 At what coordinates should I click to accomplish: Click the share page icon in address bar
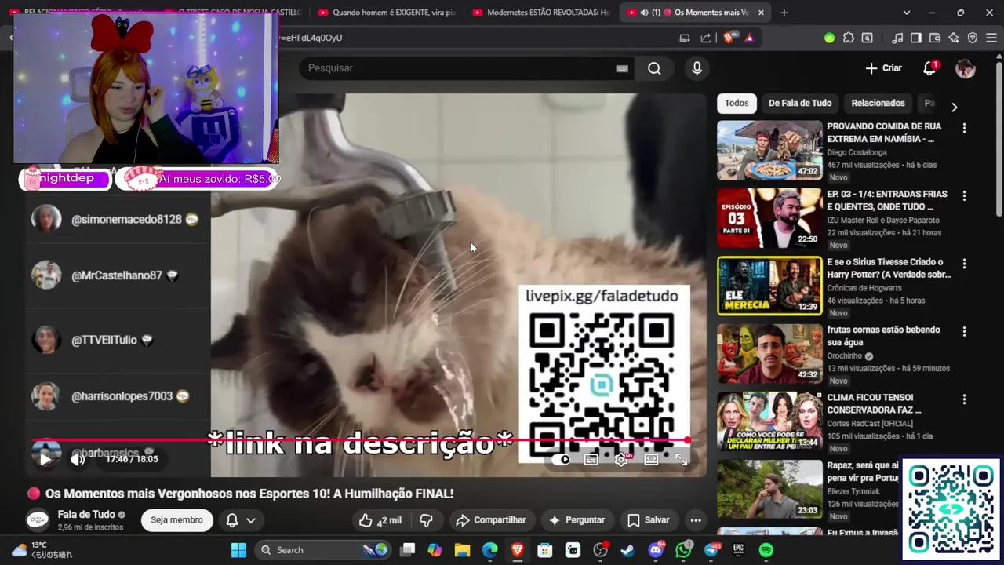point(706,38)
